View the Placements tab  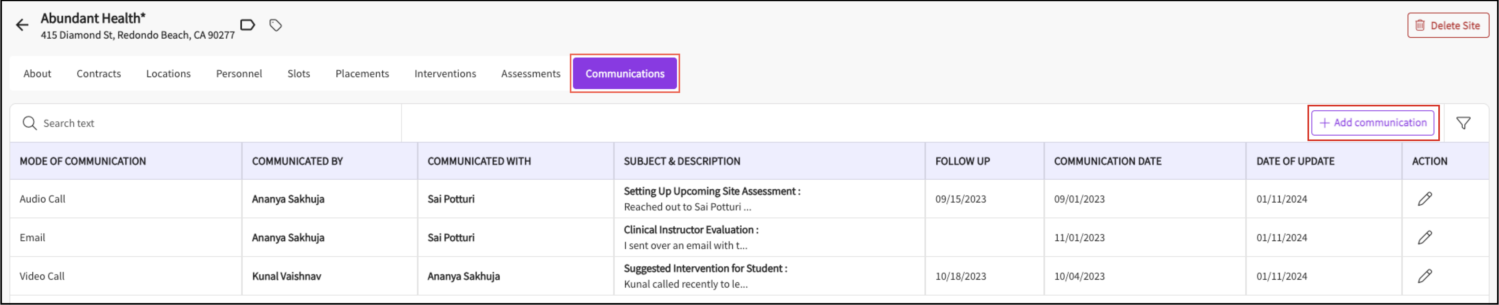362,74
